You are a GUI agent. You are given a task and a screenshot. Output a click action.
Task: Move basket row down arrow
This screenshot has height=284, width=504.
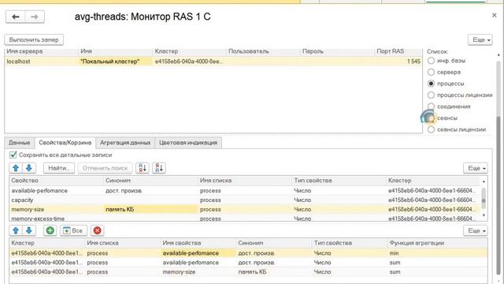(29, 230)
